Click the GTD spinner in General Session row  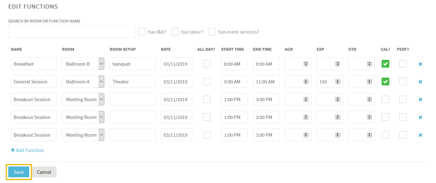370,82
